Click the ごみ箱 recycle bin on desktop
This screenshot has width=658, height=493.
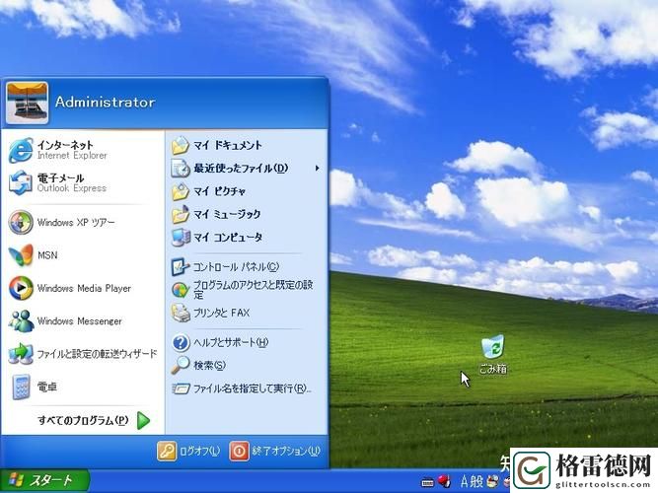[x=493, y=354]
